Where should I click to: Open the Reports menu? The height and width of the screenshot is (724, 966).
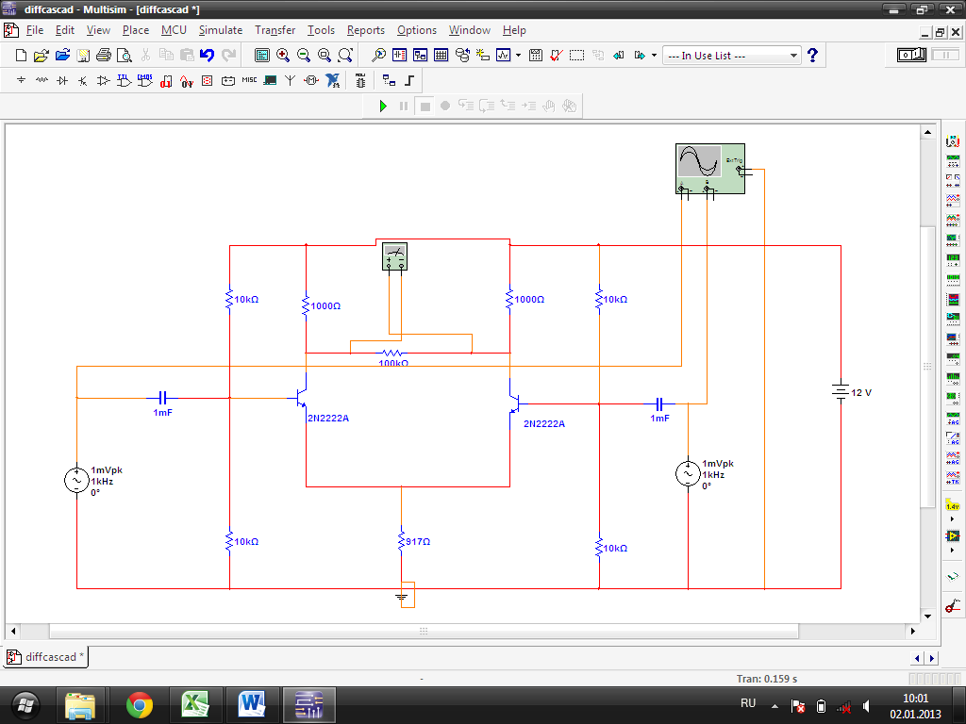(x=365, y=30)
